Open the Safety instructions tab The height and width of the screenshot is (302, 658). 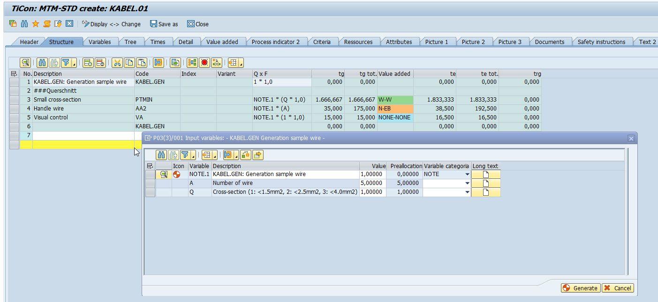601,42
